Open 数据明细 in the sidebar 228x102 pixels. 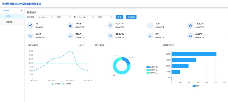click(12, 22)
